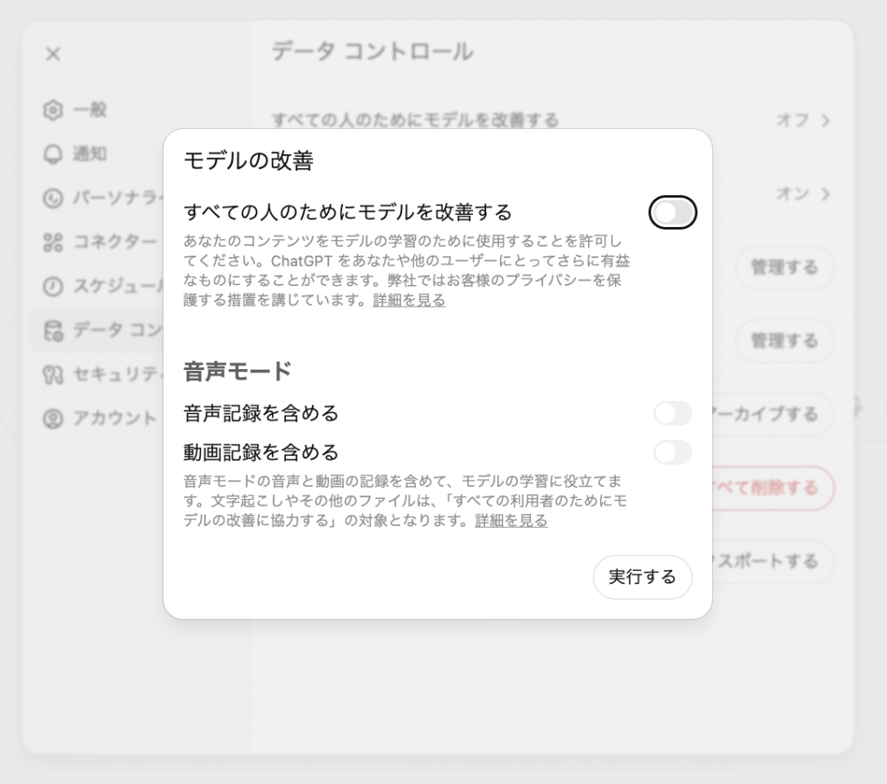Enable 動画記録を含める toggle
Screen dimensions: 887x784
[673, 452]
